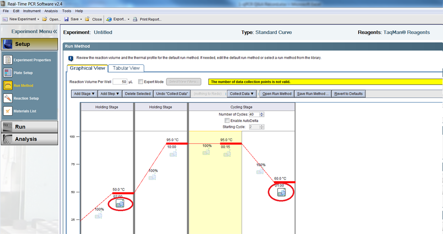Collapse the Experiment Menu panel
443x234 pixels.
point(55,32)
